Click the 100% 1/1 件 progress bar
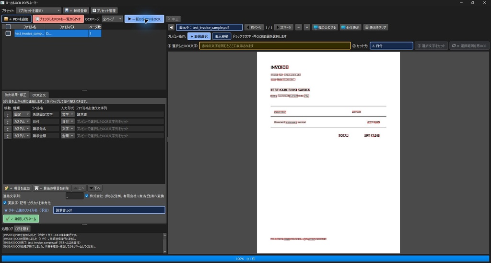 245,259
